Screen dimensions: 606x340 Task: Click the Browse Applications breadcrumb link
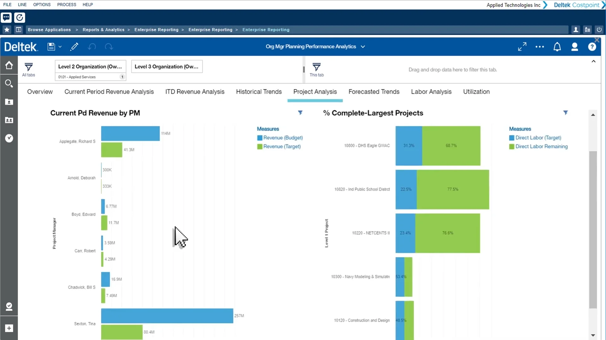(49, 29)
